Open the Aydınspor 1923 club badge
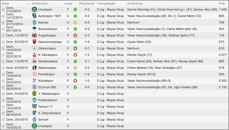 34,16
